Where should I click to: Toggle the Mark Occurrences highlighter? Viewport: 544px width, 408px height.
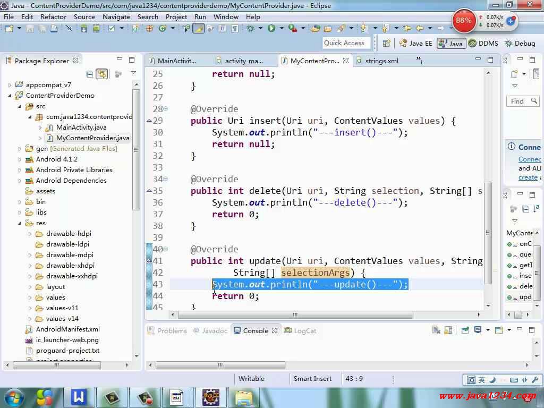click(199, 29)
